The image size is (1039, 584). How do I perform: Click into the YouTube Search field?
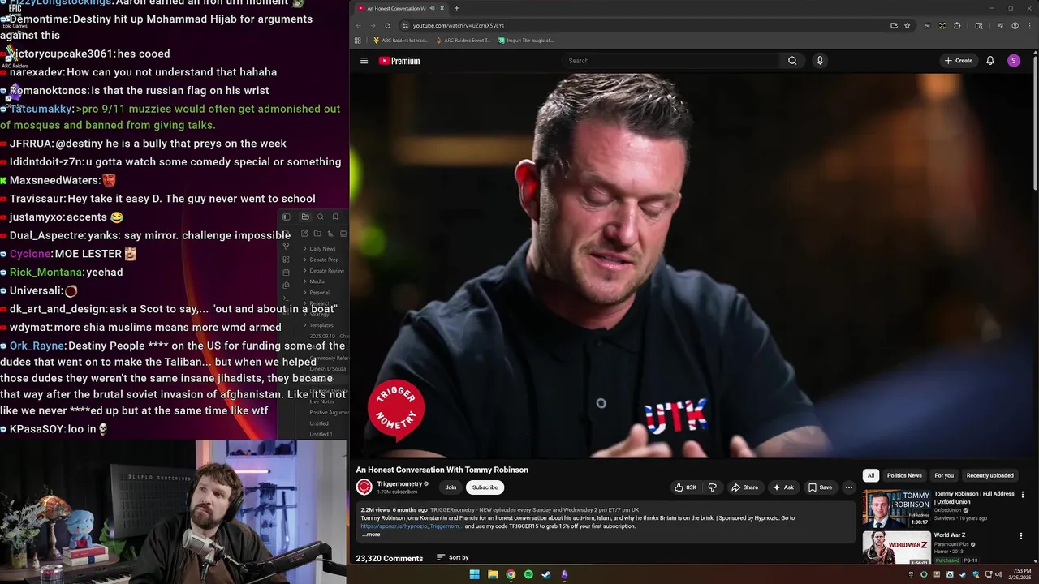point(670,61)
